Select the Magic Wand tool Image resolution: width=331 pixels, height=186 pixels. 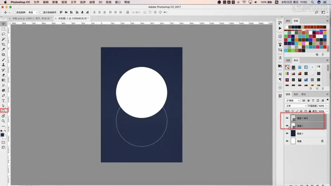pyautogui.click(x=4, y=39)
